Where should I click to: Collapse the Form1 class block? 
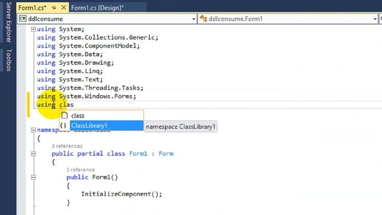[x=33, y=154]
